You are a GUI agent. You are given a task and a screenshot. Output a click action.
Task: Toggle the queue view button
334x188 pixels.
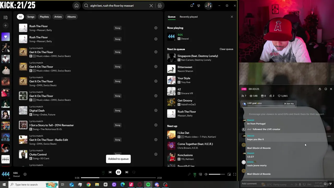(x=195, y=174)
